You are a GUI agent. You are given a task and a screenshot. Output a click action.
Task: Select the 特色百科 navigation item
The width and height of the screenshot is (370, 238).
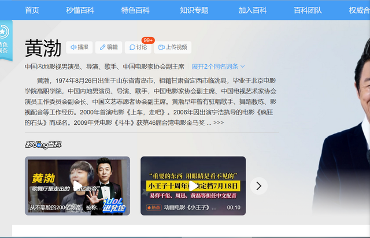coord(135,10)
